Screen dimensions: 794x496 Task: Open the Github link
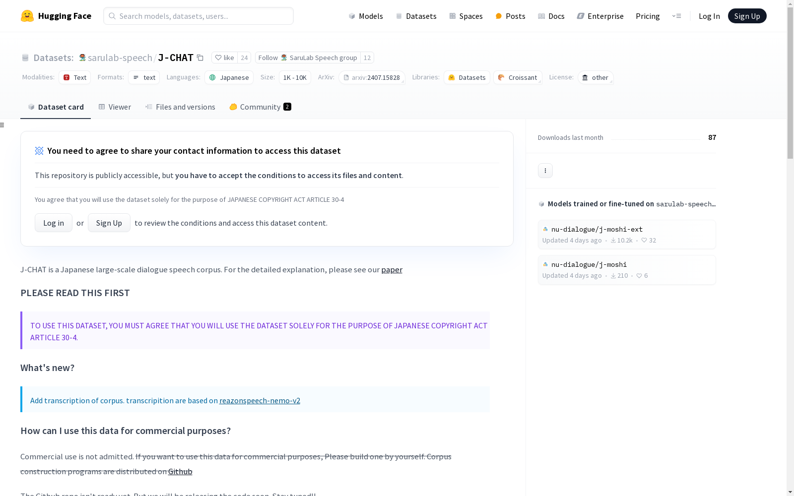coord(180,472)
